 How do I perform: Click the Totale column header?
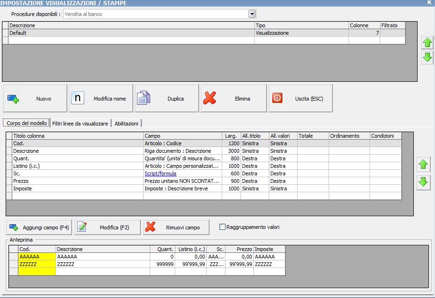[x=313, y=136]
